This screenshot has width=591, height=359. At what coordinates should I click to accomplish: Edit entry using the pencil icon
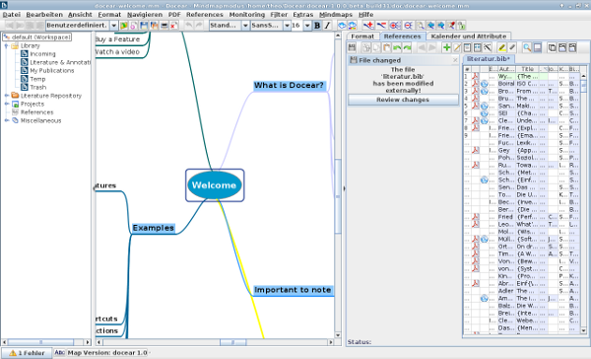point(457,47)
